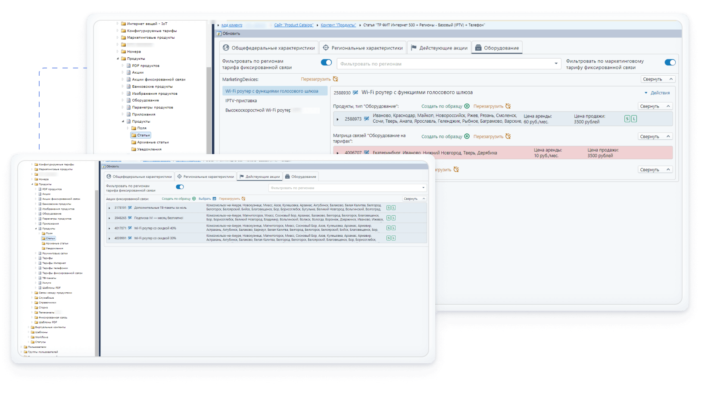Screen dimensions: 711x396
Task: Click edit icon next to 2588973
Action: coord(366,119)
